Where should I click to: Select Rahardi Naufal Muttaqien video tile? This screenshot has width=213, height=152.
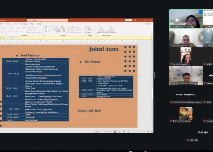tap(186, 76)
